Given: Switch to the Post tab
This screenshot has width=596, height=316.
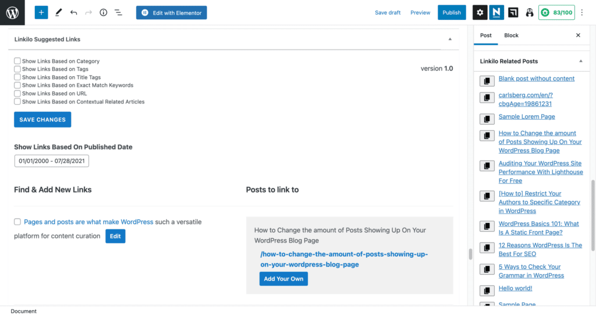Looking at the screenshot, I should 486,35.
